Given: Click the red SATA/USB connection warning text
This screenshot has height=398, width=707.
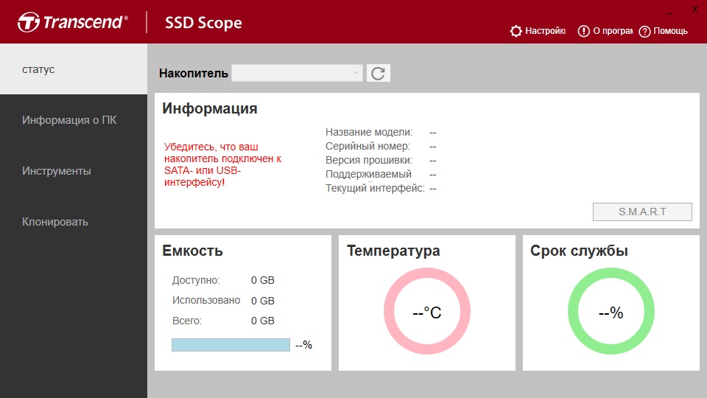Looking at the screenshot, I should [x=222, y=164].
